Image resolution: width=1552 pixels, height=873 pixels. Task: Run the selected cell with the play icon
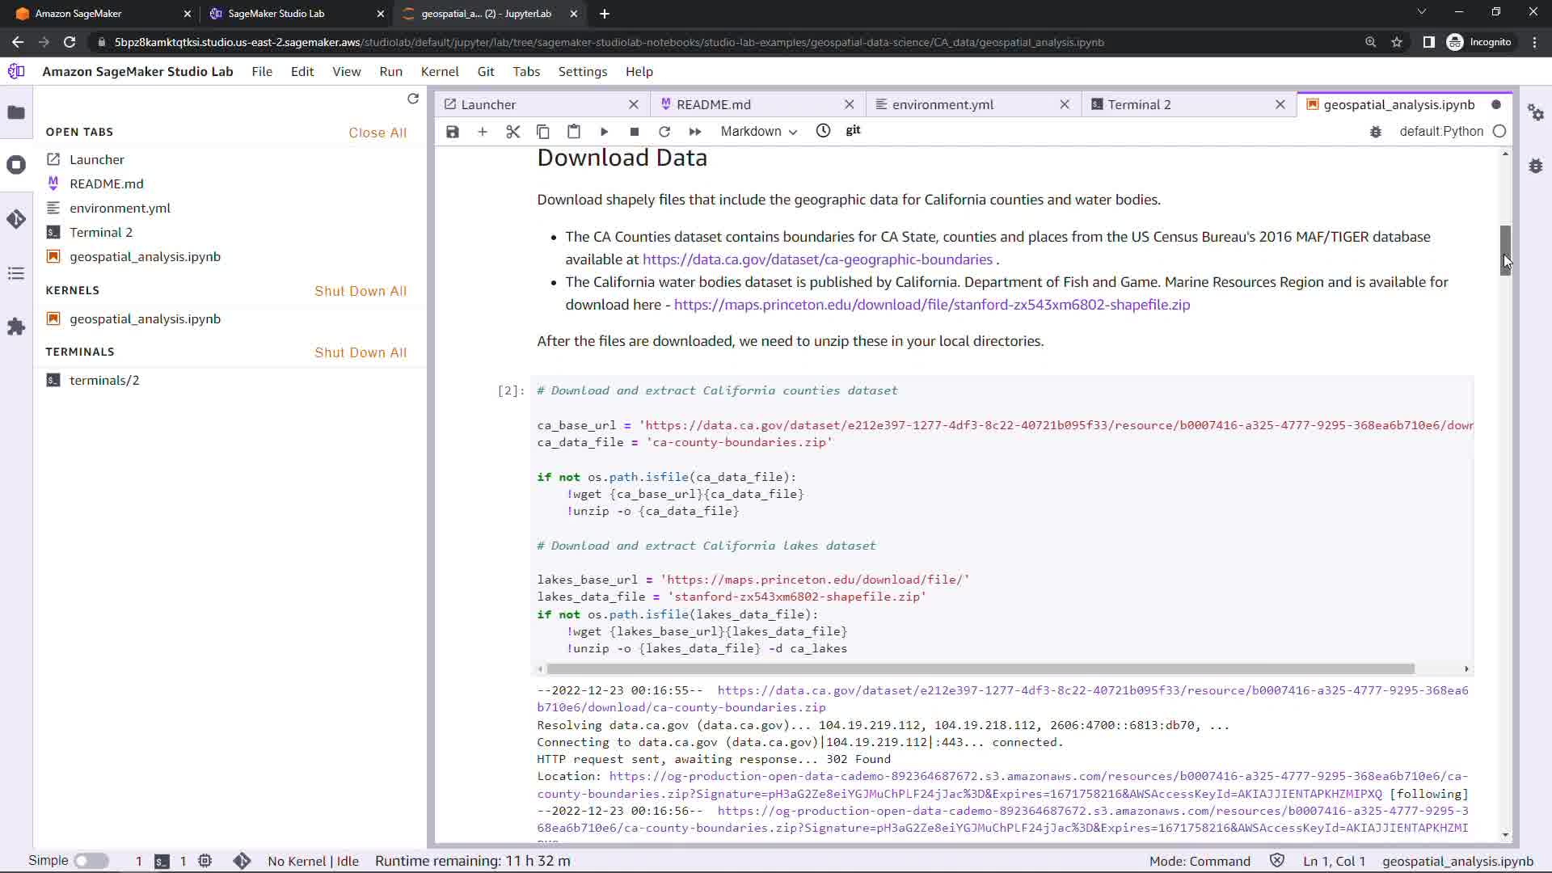[604, 132]
